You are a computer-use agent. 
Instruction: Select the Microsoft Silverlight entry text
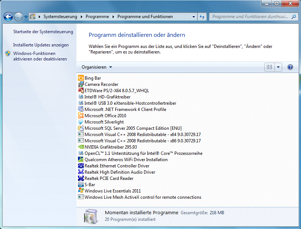tap(104, 122)
